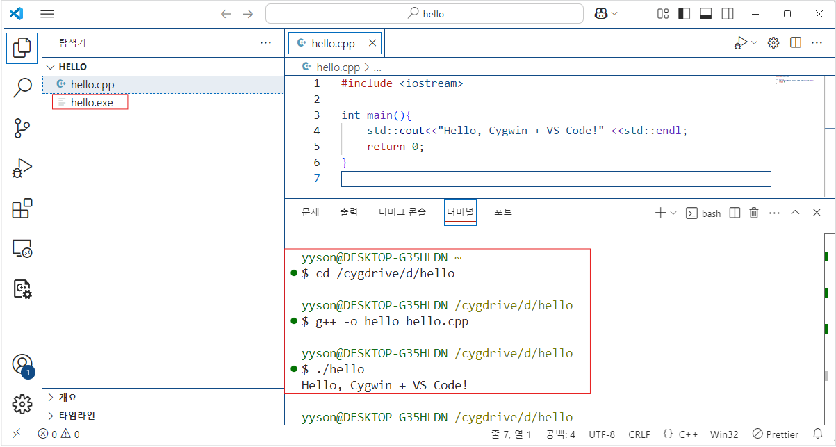Open terminal panel more actions ellipsis
The width and height of the screenshot is (836, 447).
click(x=775, y=213)
